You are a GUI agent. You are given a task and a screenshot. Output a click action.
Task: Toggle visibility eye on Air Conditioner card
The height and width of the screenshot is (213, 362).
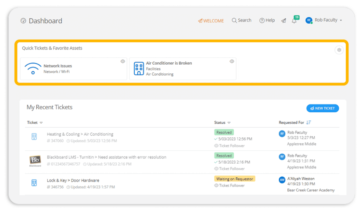[x=232, y=61]
